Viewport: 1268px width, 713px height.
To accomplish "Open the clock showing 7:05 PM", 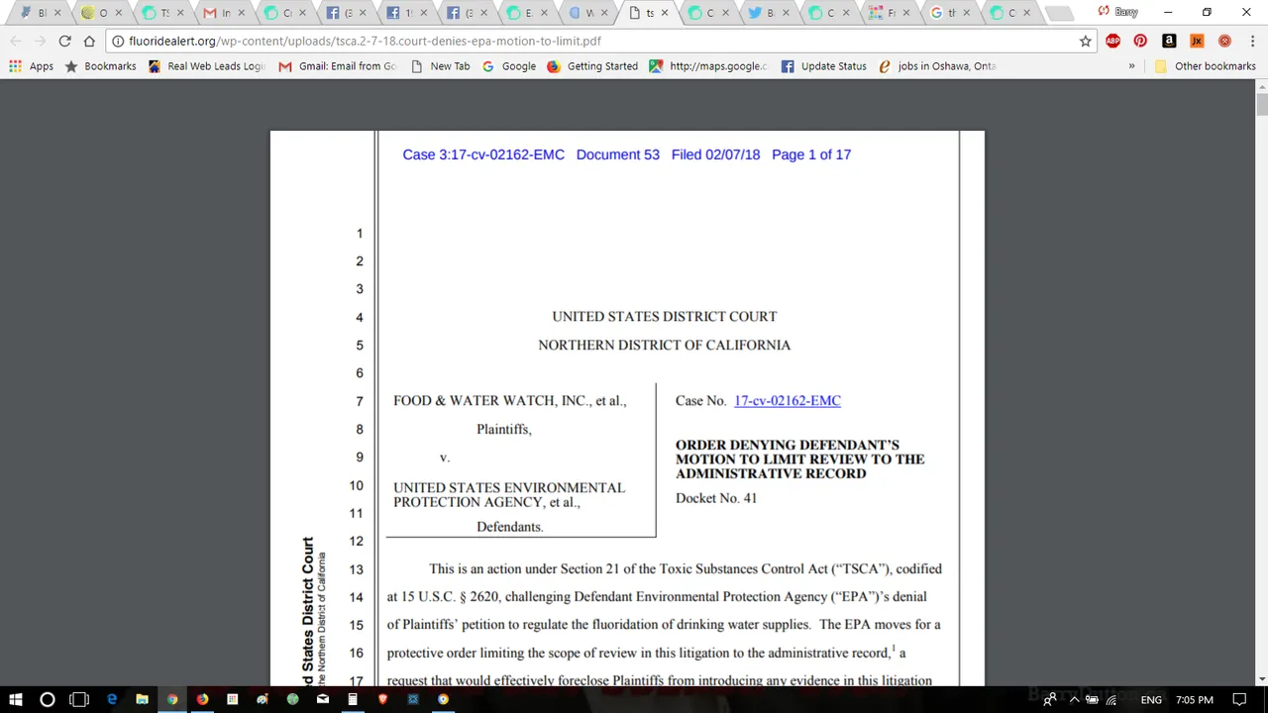I will [1194, 699].
